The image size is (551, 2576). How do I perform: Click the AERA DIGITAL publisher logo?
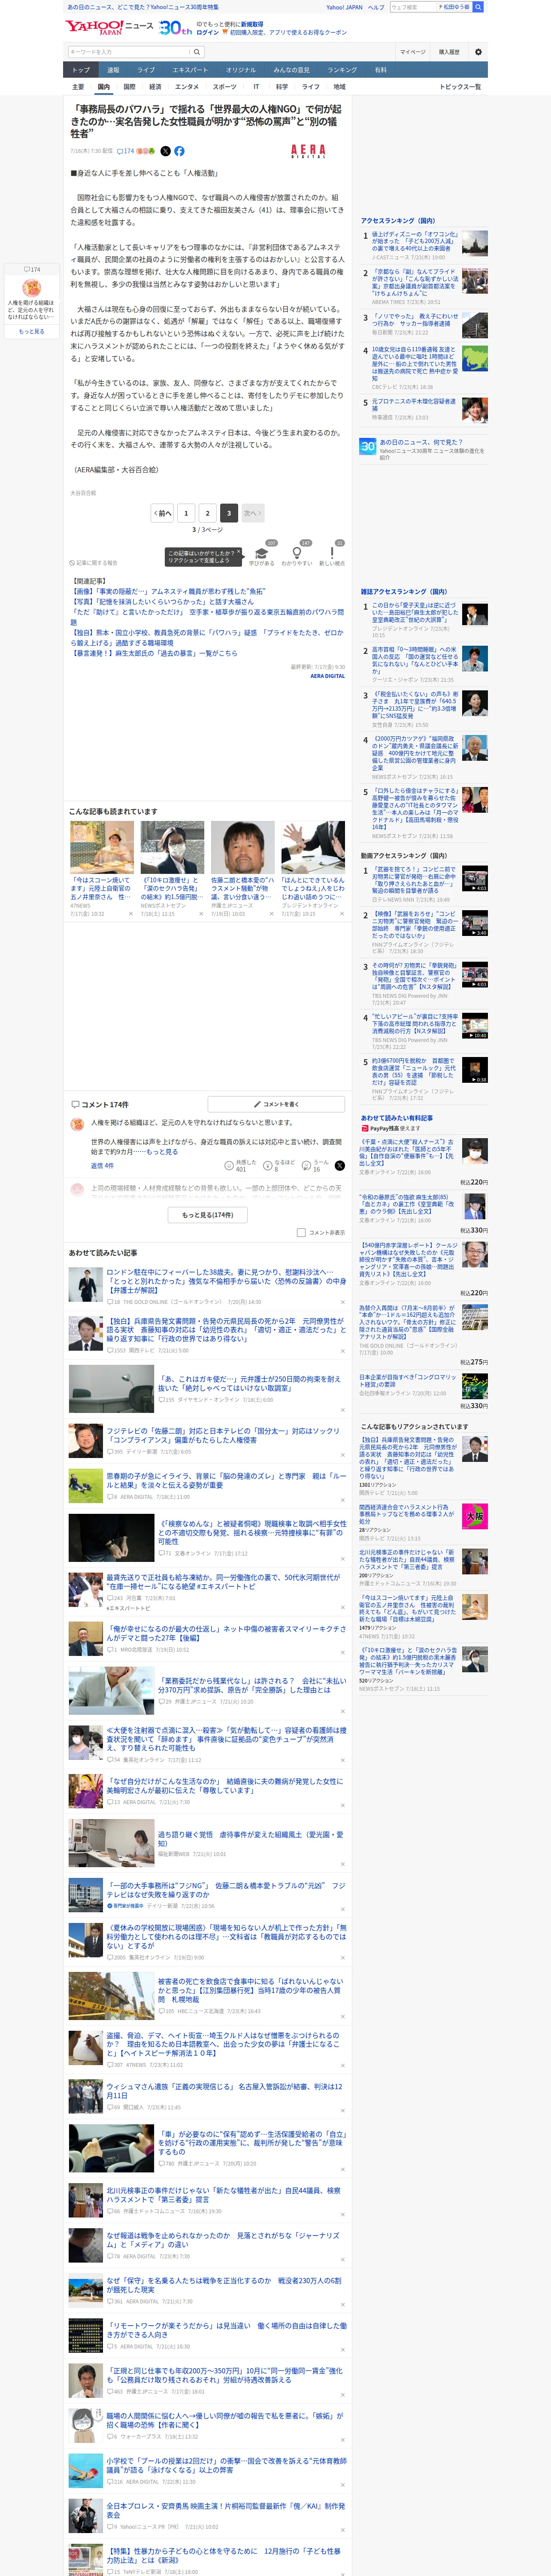tap(308, 151)
